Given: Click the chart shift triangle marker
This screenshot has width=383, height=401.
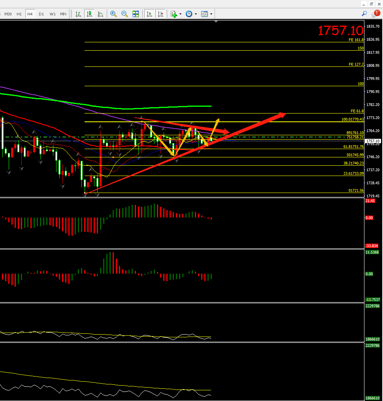Looking at the screenshot, I should tap(216, 21).
